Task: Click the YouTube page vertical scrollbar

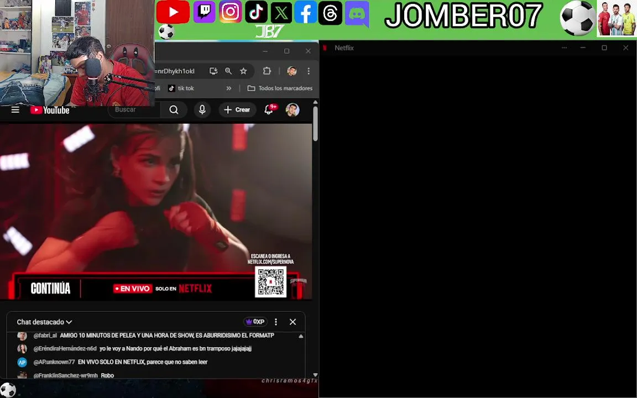Action: pos(315,124)
